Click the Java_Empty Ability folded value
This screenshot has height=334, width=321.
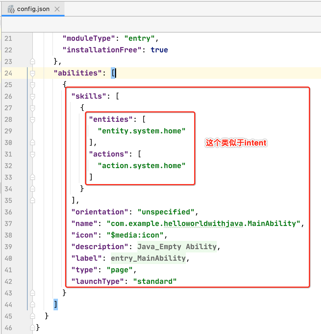pyautogui.click(x=177, y=247)
